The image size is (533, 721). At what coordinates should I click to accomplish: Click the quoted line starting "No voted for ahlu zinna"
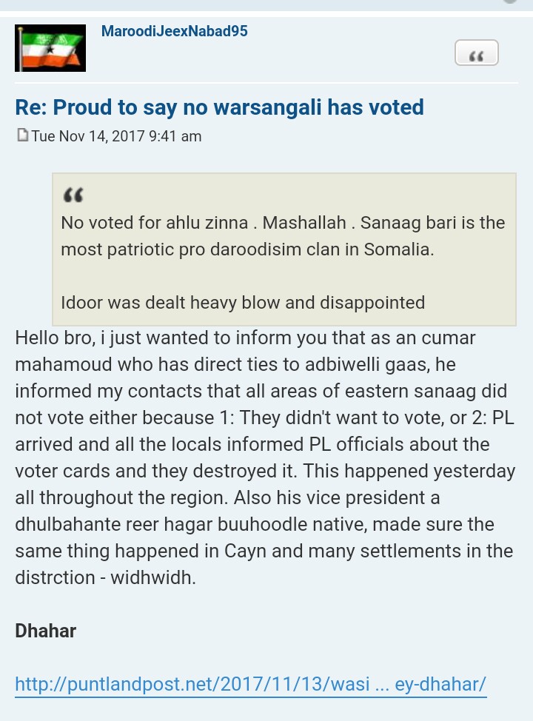tap(283, 223)
